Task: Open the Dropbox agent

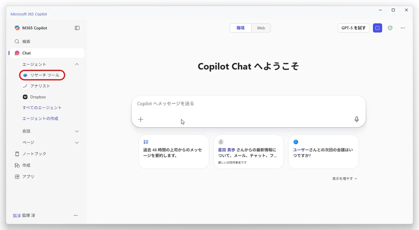Action: 34,97
